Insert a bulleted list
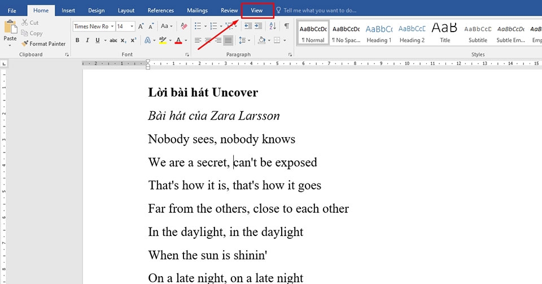Screen dimensions: 542x284 [198, 26]
